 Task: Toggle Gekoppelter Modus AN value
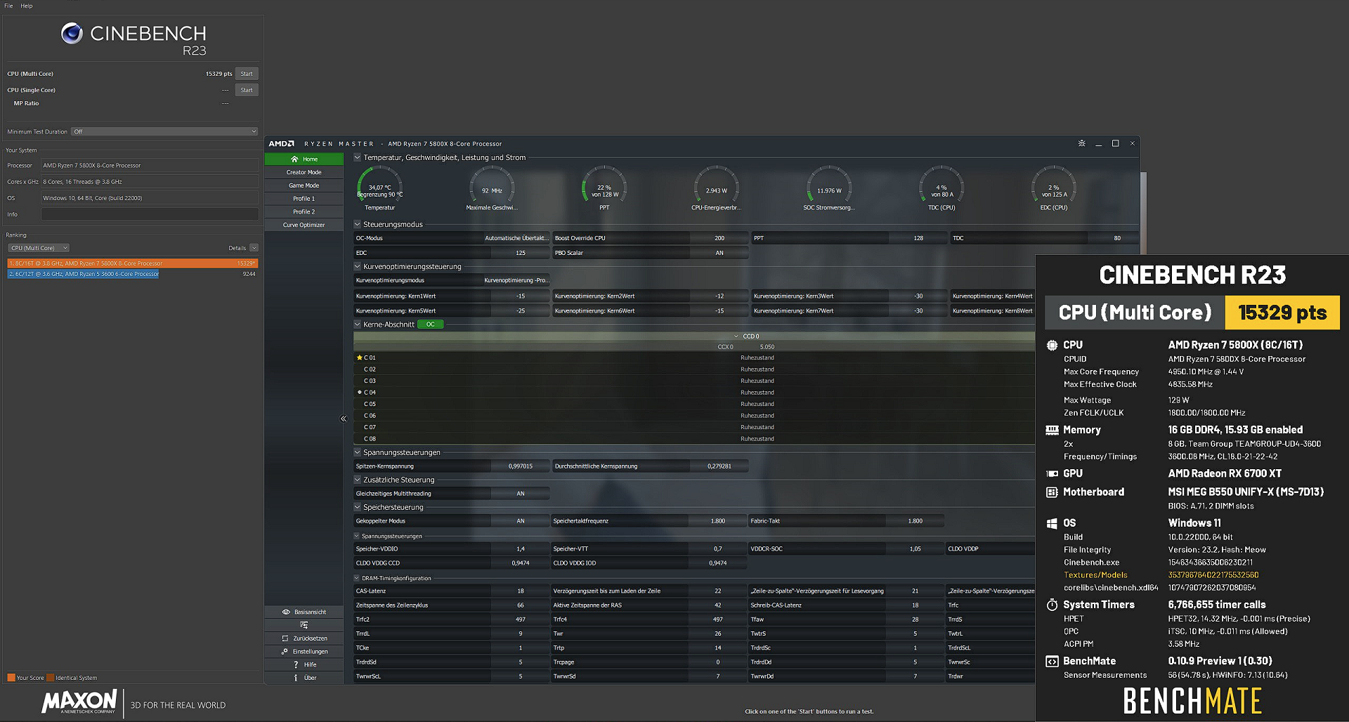521,521
